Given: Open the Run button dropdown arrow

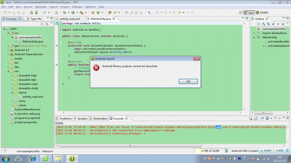Looking at the screenshot, I should [x=77, y=12].
